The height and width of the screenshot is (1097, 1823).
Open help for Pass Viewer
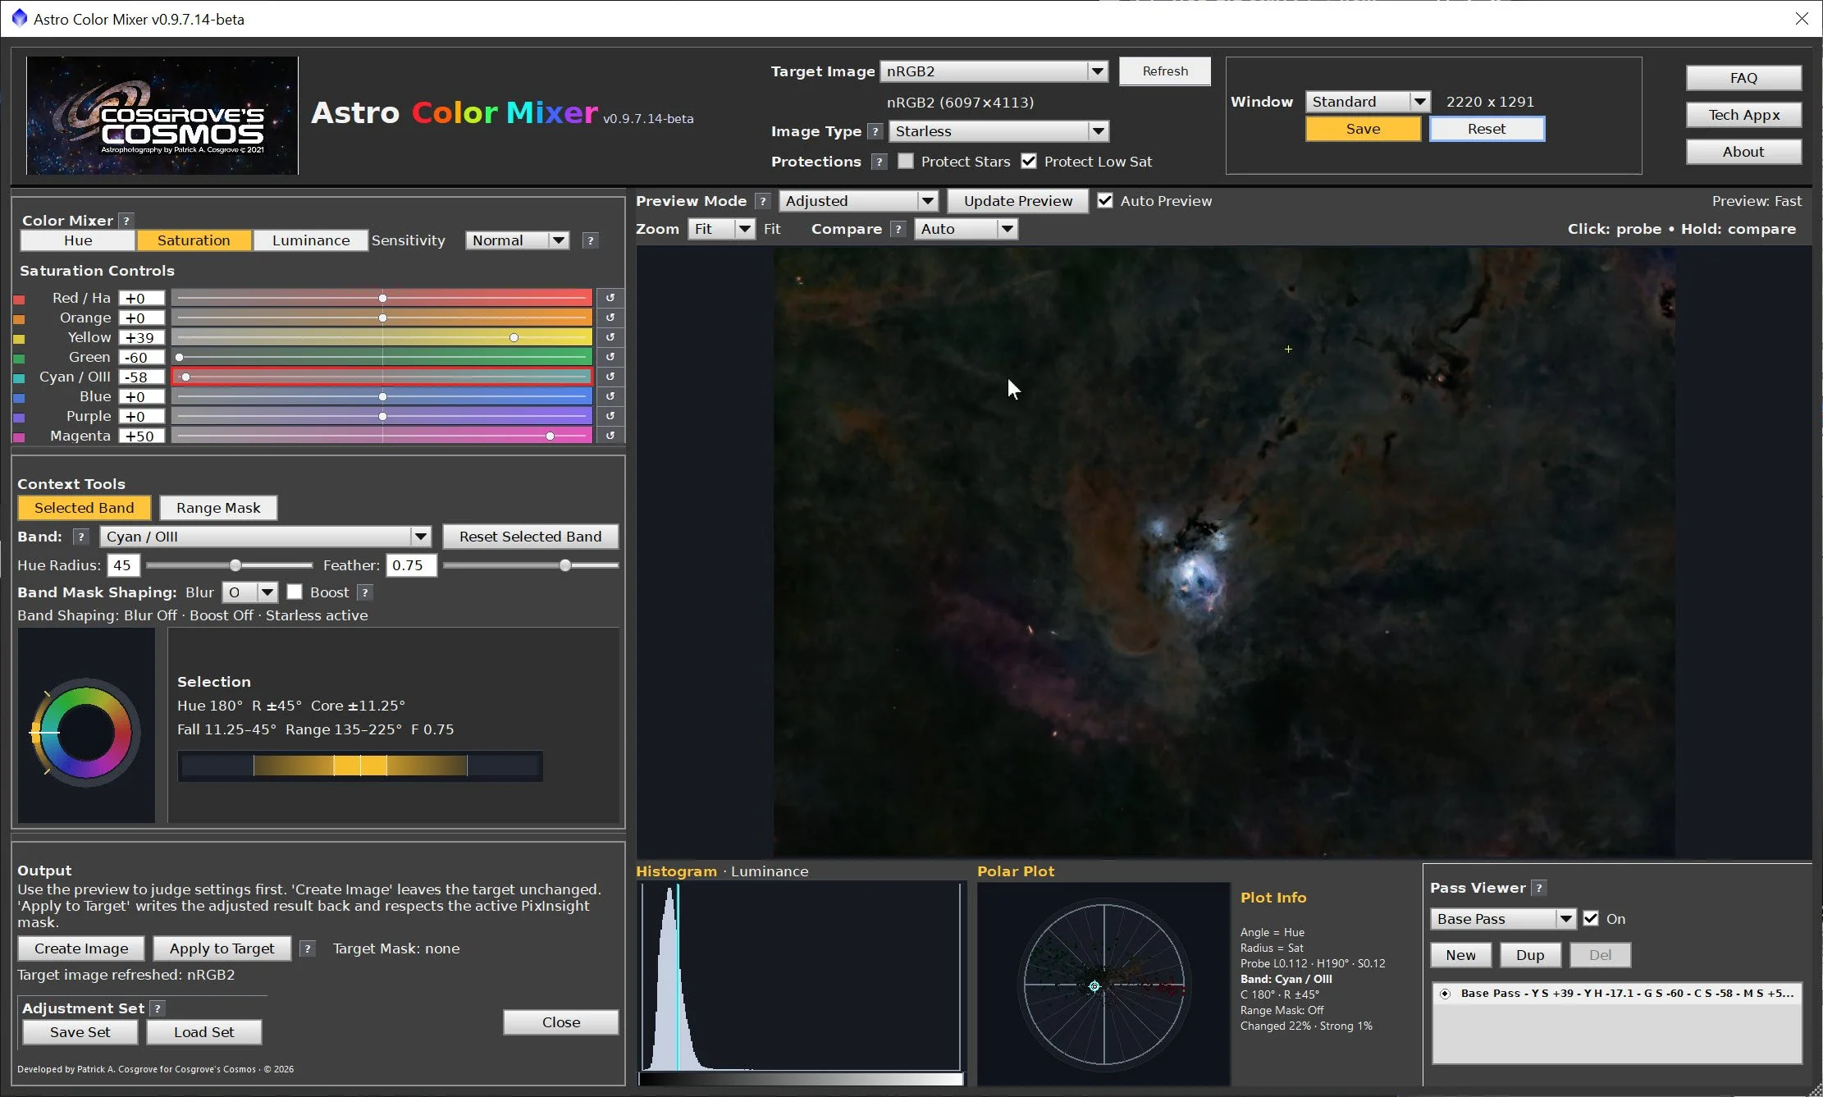1539,888
